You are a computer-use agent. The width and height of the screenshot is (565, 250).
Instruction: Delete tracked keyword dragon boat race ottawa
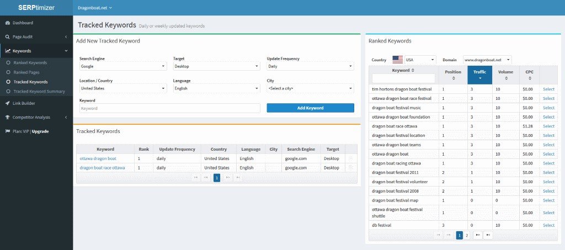pyautogui.click(x=350, y=168)
